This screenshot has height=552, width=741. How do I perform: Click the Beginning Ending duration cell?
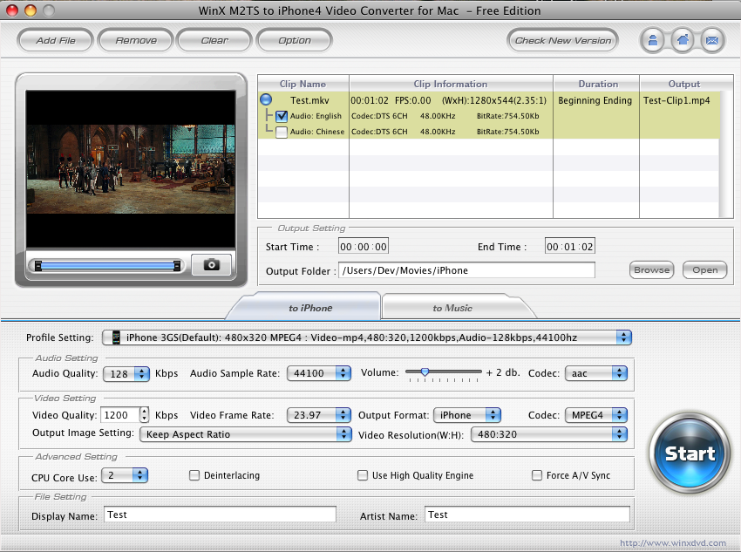pyautogui.click(x=595, y=100)
